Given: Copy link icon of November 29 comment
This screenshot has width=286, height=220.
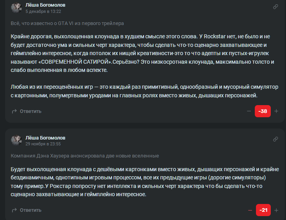Looking at the screenshot, I should [x=275, y=139].
